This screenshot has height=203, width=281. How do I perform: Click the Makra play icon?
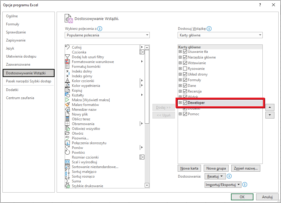(x=67, y=100)
